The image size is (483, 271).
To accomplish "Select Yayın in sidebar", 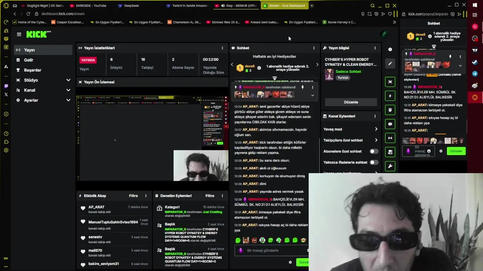I will [44, 50].
